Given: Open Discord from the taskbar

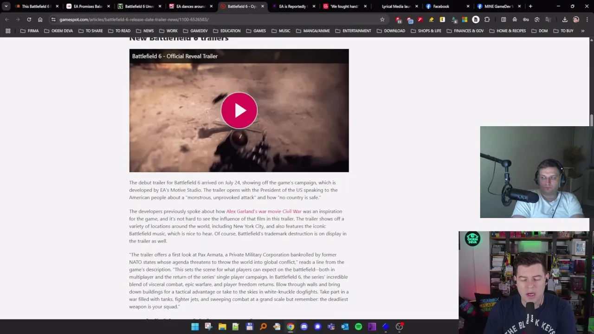Looking at the screenshot, I should tap(304, 327).
